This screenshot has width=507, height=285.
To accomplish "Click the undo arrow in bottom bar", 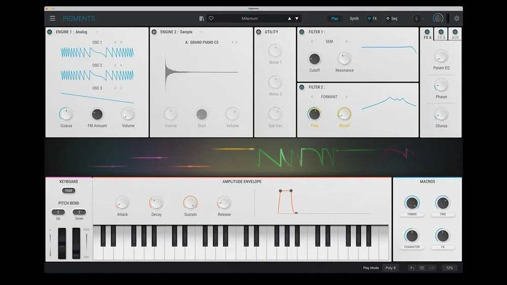I will (x=412, y=268).
